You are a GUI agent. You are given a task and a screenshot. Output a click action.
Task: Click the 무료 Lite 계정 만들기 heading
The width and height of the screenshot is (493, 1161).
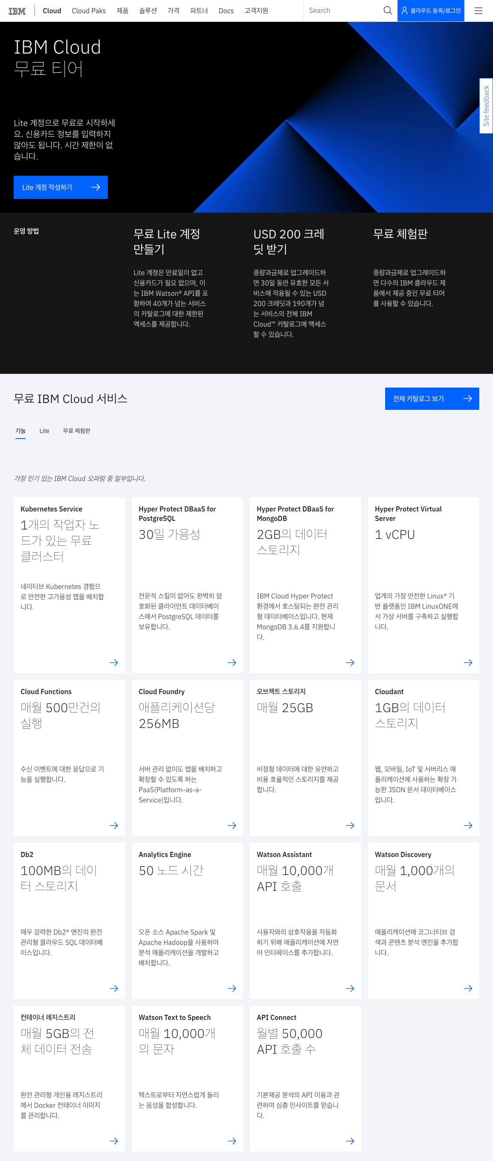click(x=166, y=241)
